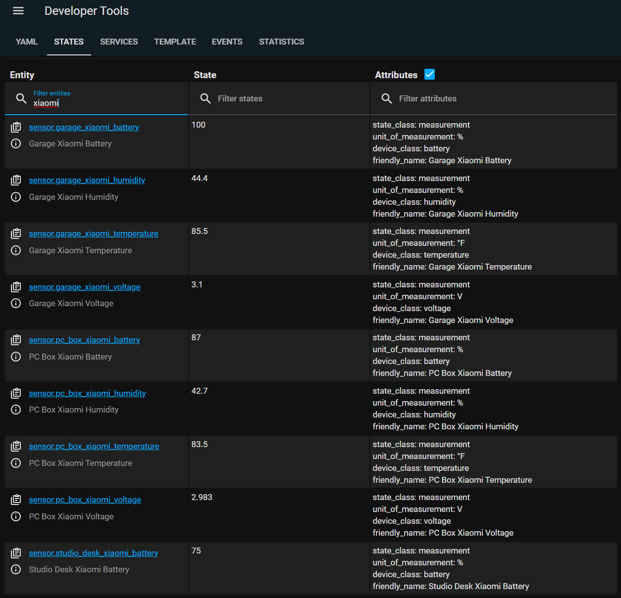Open sensor.garage_xiaomi_temperature entity link
Image resolution: width=621 pixels, height=598 pixels.
(x=94, y=233)
